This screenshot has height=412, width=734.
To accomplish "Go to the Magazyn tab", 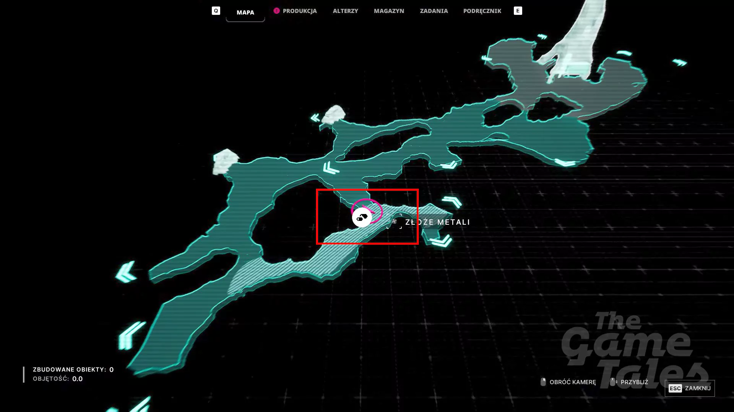I will [389, 11].
